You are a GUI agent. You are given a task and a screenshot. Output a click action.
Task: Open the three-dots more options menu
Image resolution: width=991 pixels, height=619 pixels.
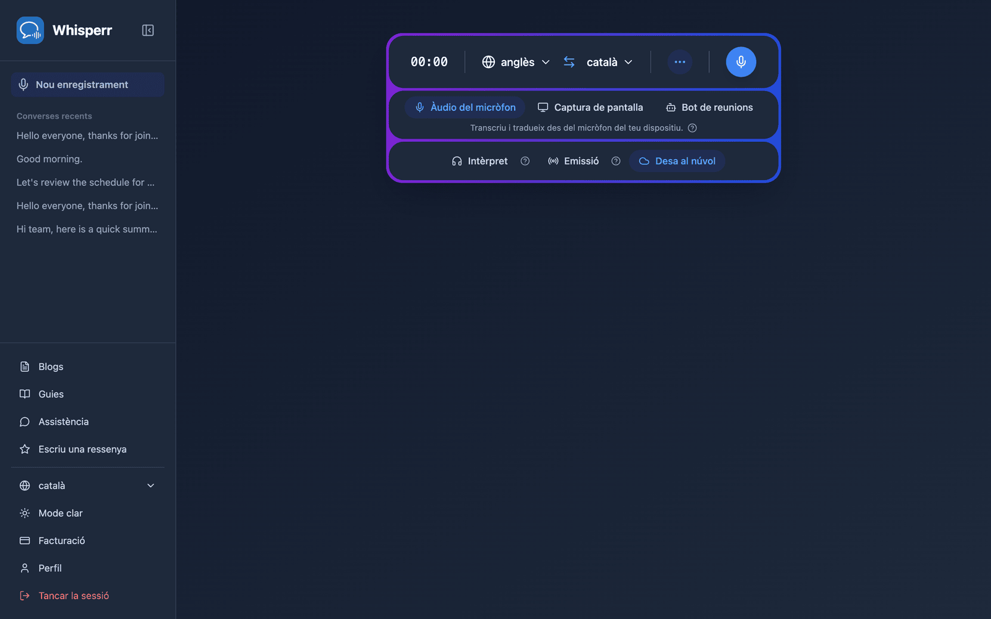[679, 62]
